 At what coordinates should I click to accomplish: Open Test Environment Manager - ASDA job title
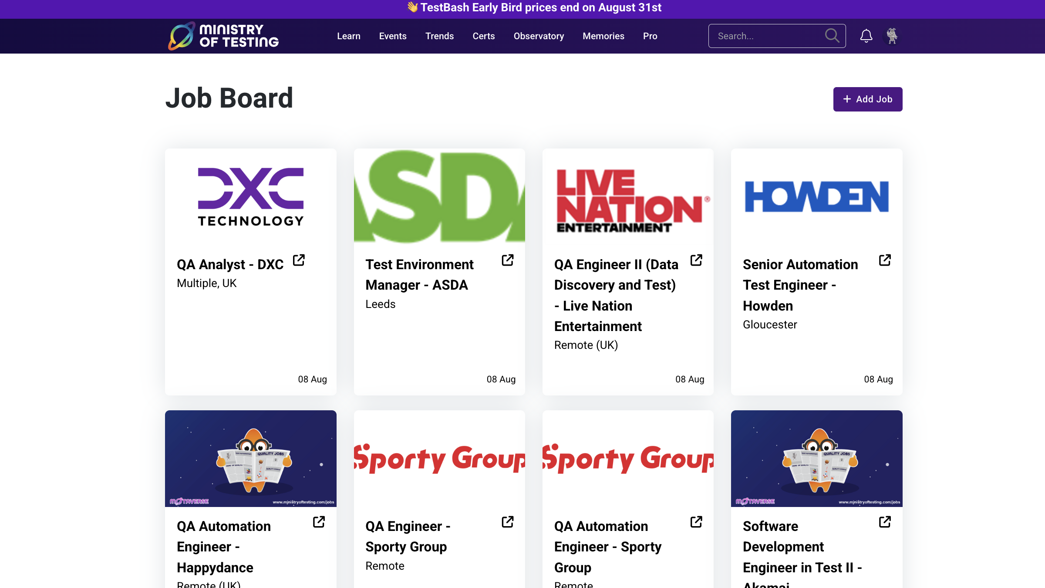(x=419, y=274)
